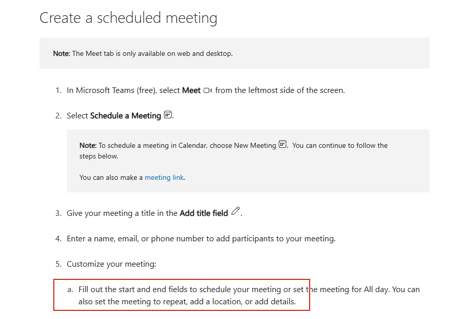
Task: Click the "Customize your meeting:" step text
Action: click(112, 264)
